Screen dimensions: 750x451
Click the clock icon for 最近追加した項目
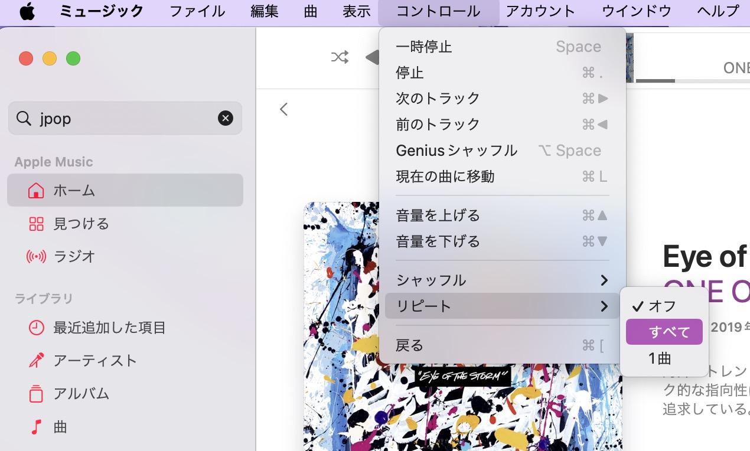[x=36, y=328]
